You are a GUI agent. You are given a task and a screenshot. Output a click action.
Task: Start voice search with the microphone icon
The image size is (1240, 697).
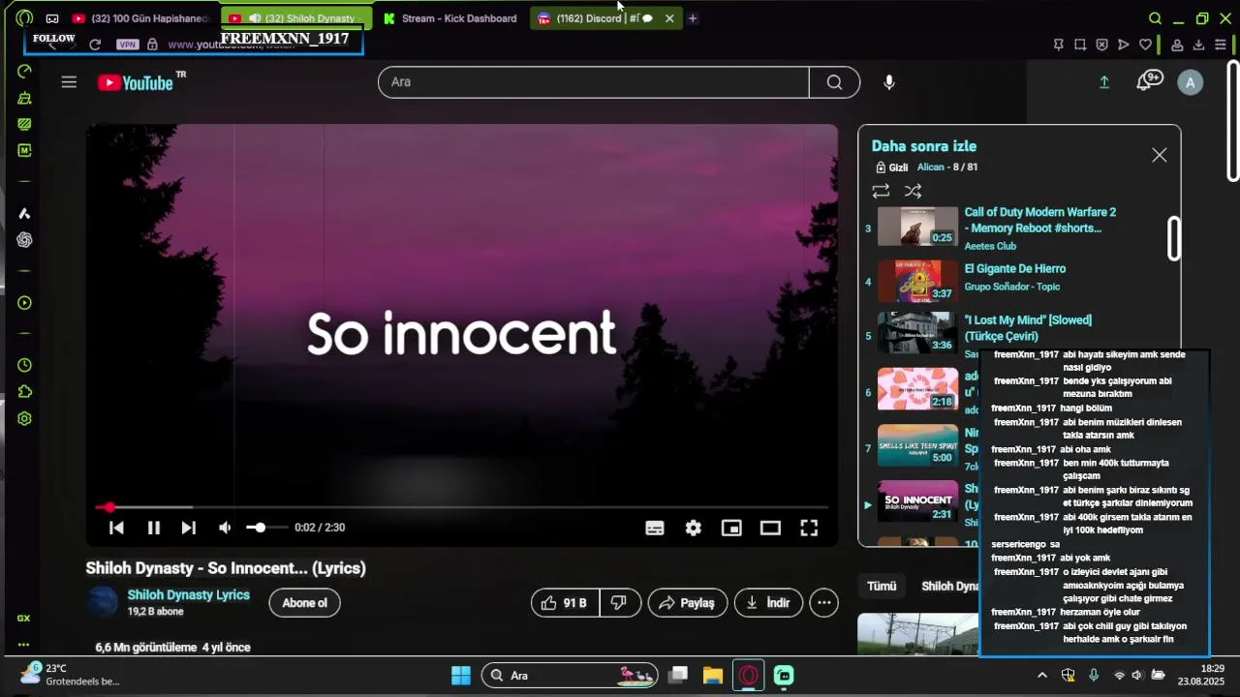(x=889, y=82)
